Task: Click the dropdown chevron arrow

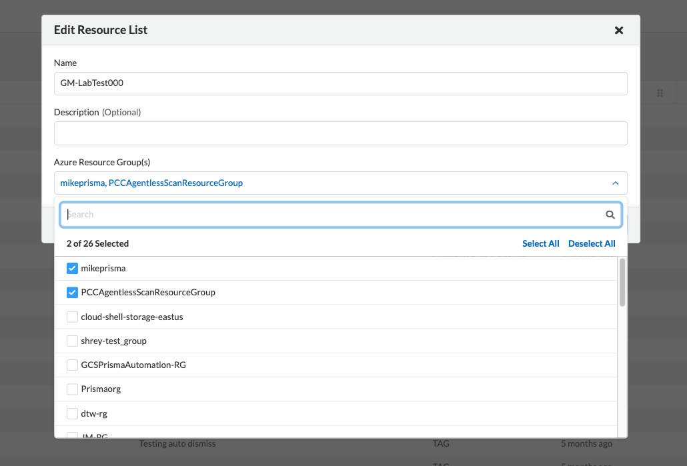Action: (x=615, y=183)
